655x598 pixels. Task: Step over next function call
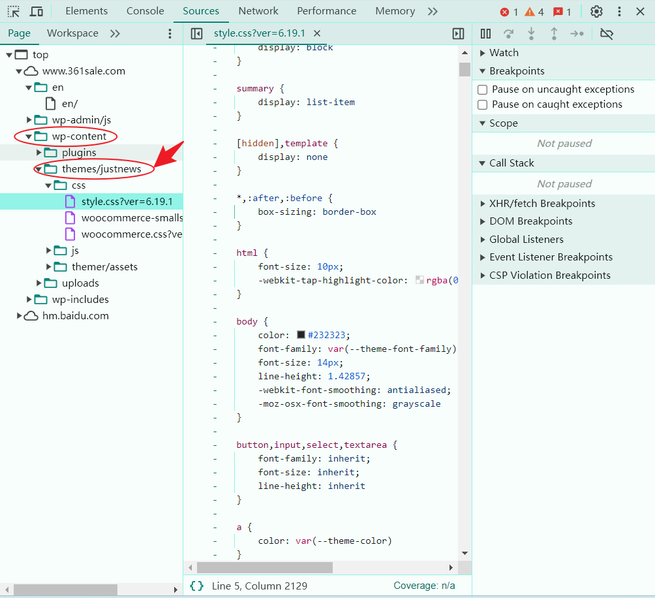508,33
